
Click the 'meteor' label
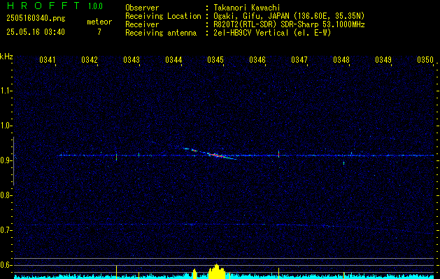99,22
